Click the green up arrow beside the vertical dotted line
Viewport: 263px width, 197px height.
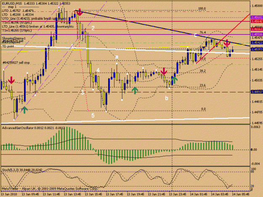(175, 80)
